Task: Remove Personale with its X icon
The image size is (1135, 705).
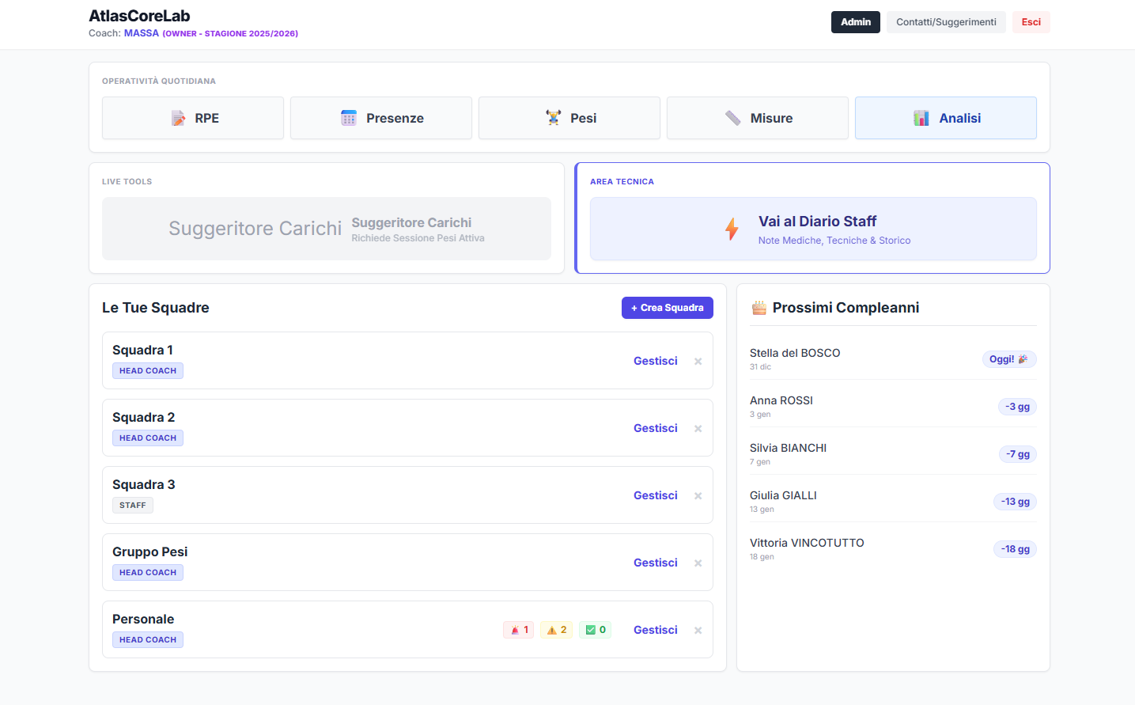Action: click(698, 631)
